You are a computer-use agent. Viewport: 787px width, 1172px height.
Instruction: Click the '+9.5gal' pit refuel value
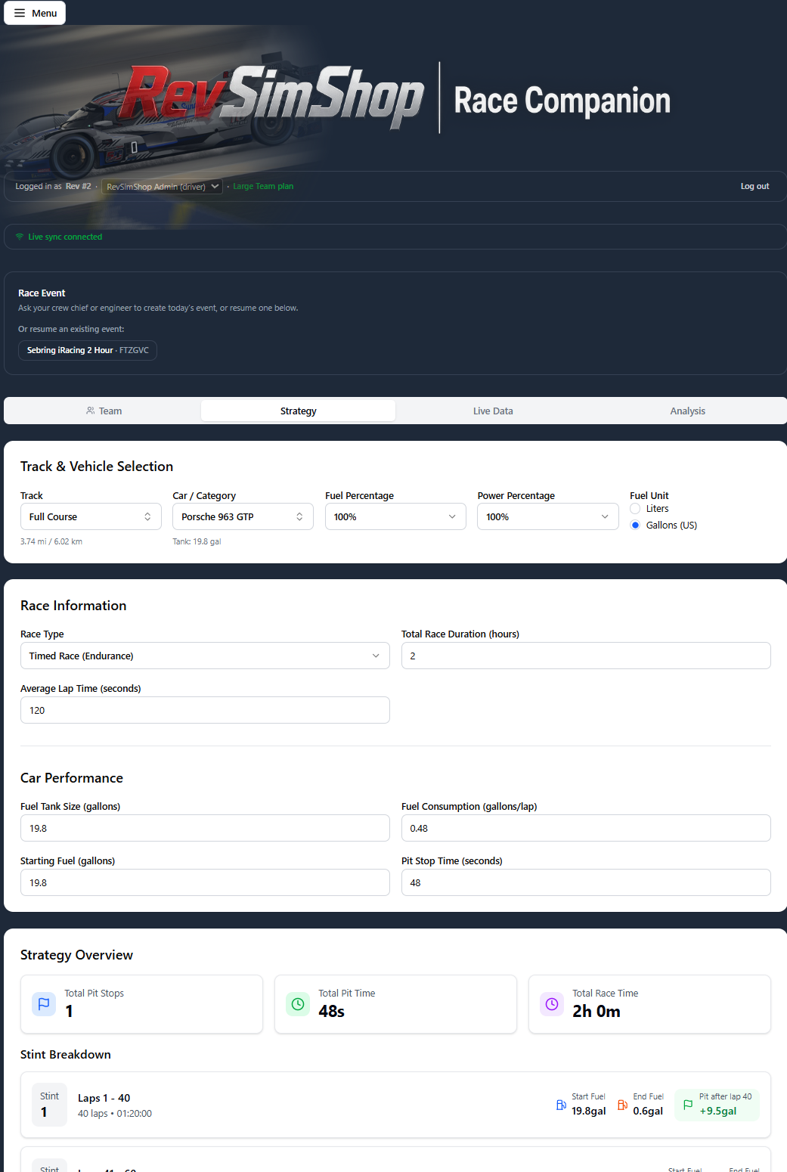tap(717, 1111)
